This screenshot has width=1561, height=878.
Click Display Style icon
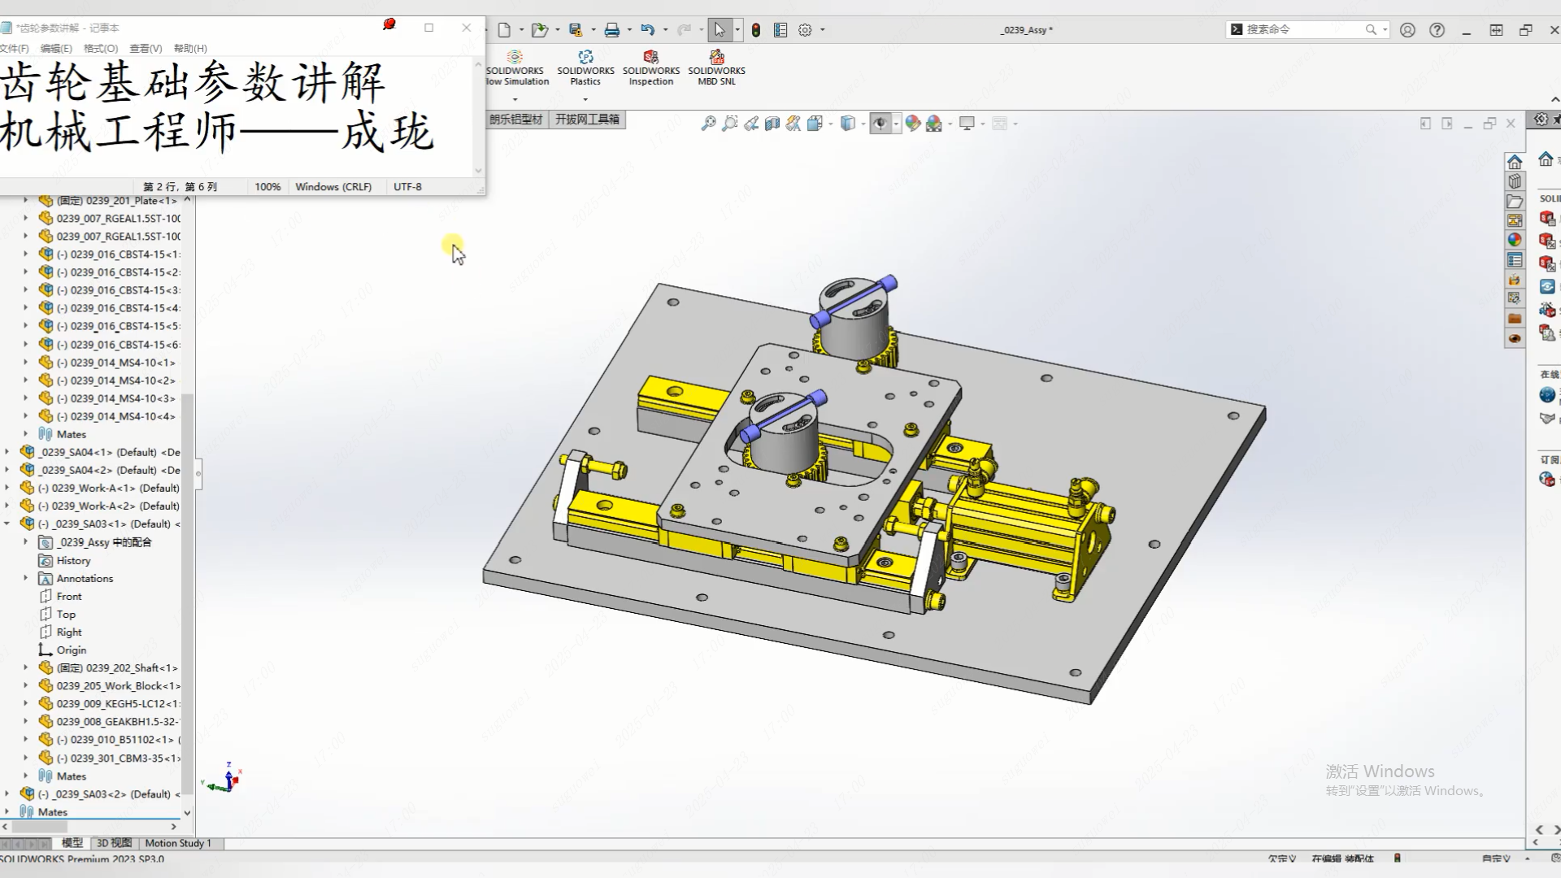[848, 124]
